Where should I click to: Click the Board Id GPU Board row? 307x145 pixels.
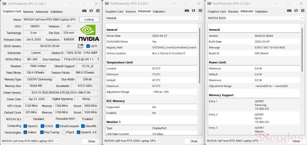[254, 53]
